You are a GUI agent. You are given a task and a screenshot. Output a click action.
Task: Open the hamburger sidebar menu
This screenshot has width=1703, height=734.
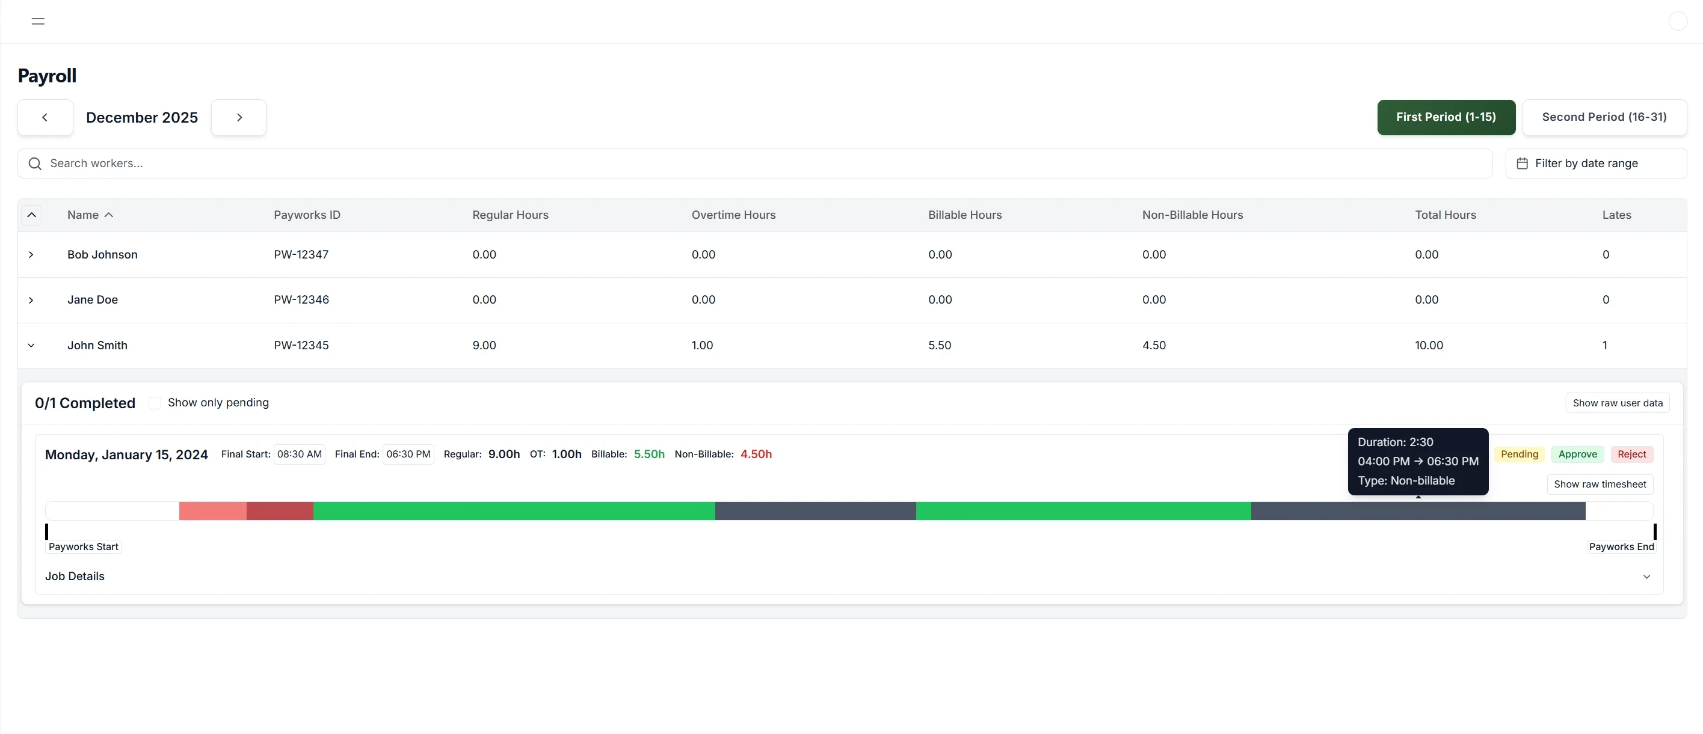coord(38,21)
